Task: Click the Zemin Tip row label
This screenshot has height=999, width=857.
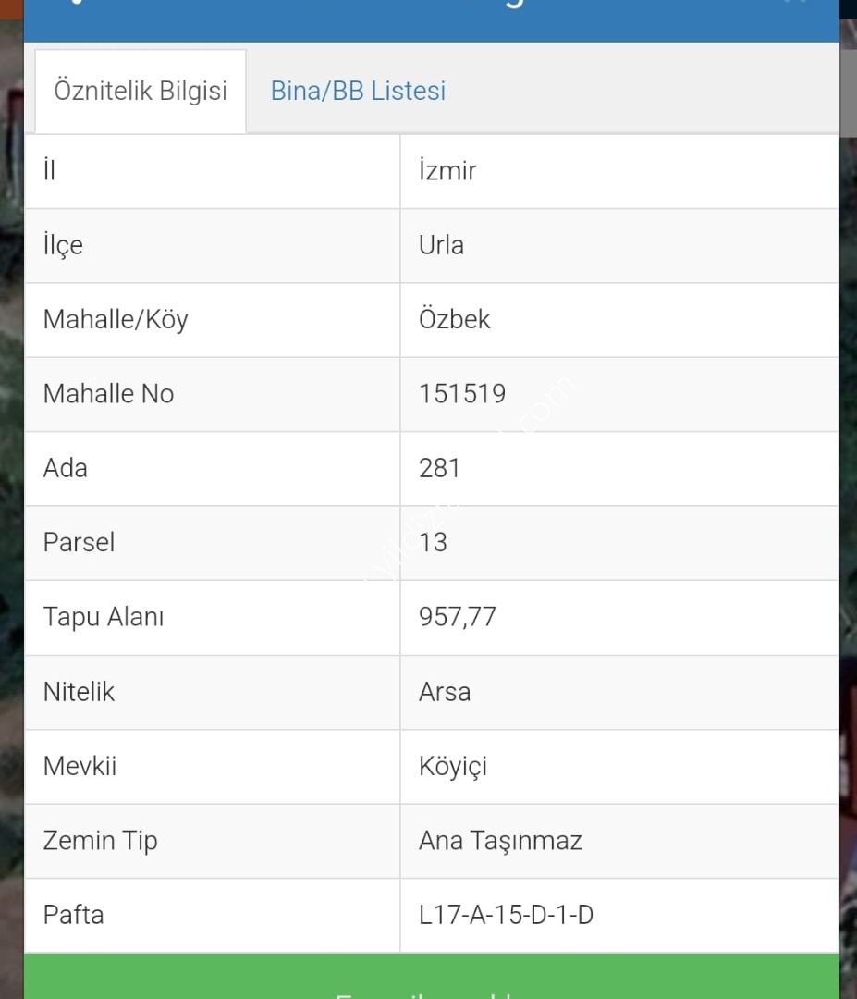Action: pos(100,841)
